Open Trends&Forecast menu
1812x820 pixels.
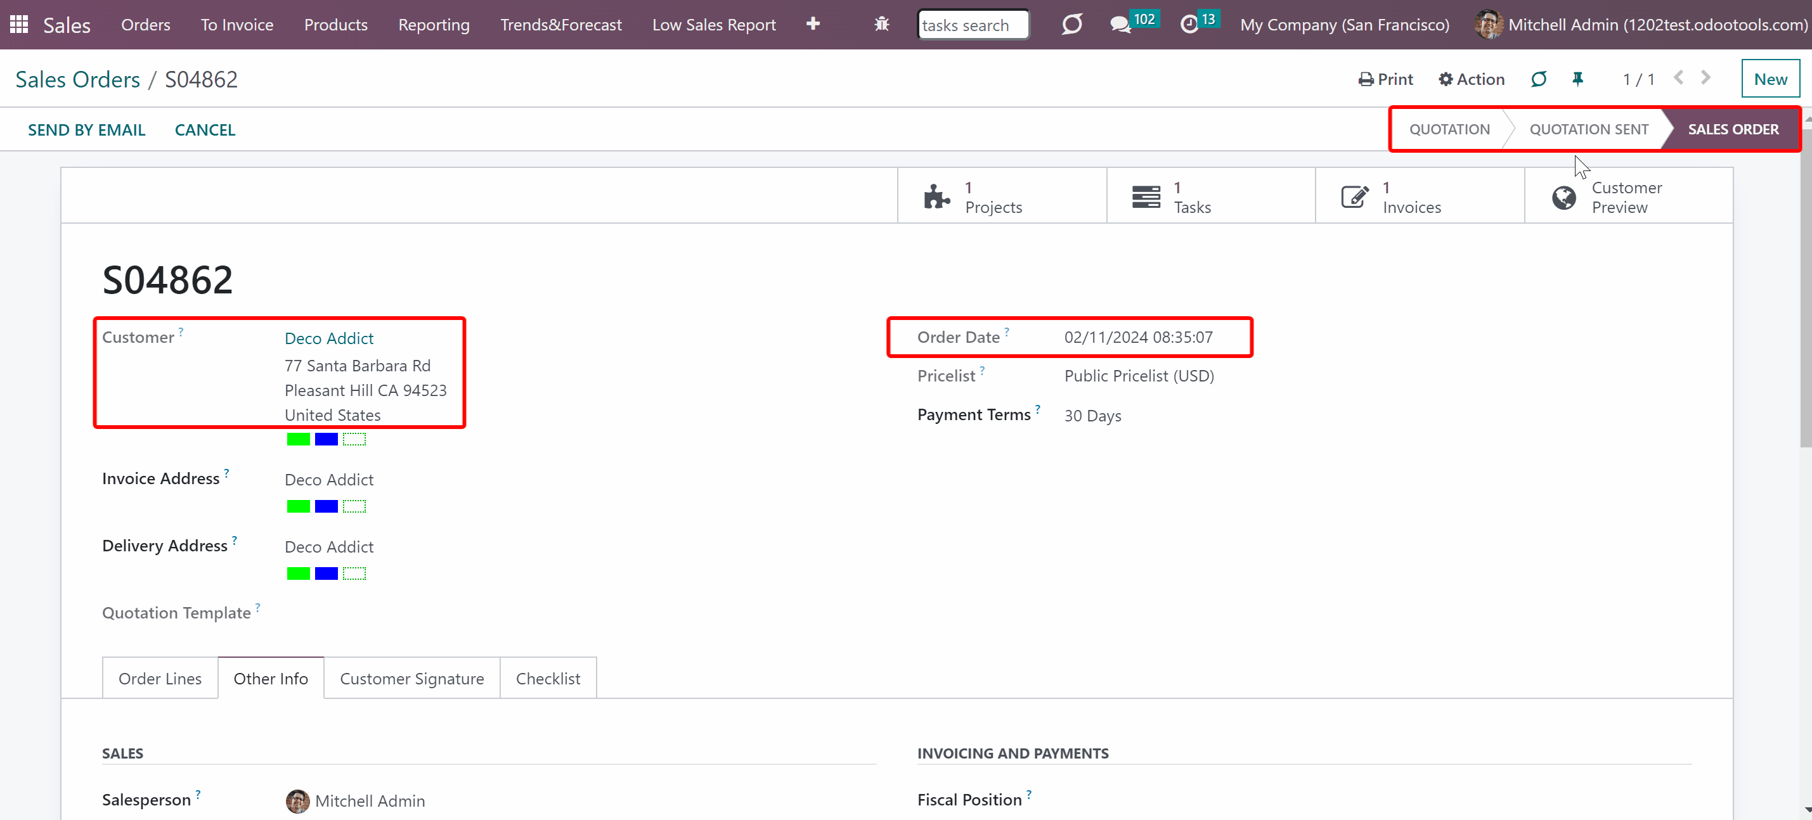(x=560, y=25)
